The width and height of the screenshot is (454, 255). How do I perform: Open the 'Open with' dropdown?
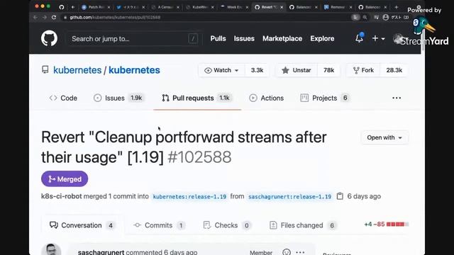(384, 137)
